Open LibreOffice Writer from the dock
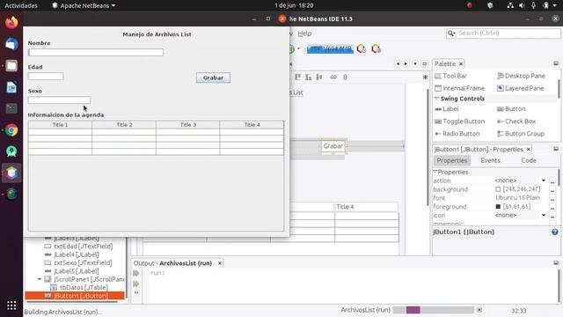 (x=11, y=87)
